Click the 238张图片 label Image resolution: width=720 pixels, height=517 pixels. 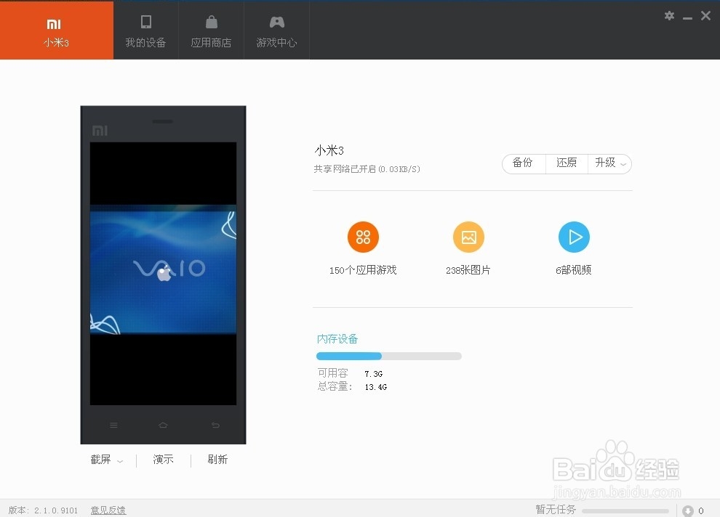point(468,270)
